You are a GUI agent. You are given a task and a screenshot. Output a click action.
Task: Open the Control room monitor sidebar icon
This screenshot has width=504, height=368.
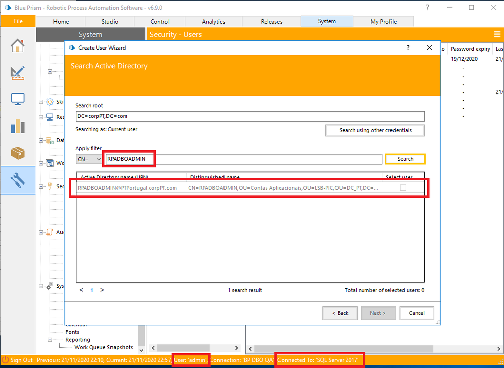click(x=17, y=99)
